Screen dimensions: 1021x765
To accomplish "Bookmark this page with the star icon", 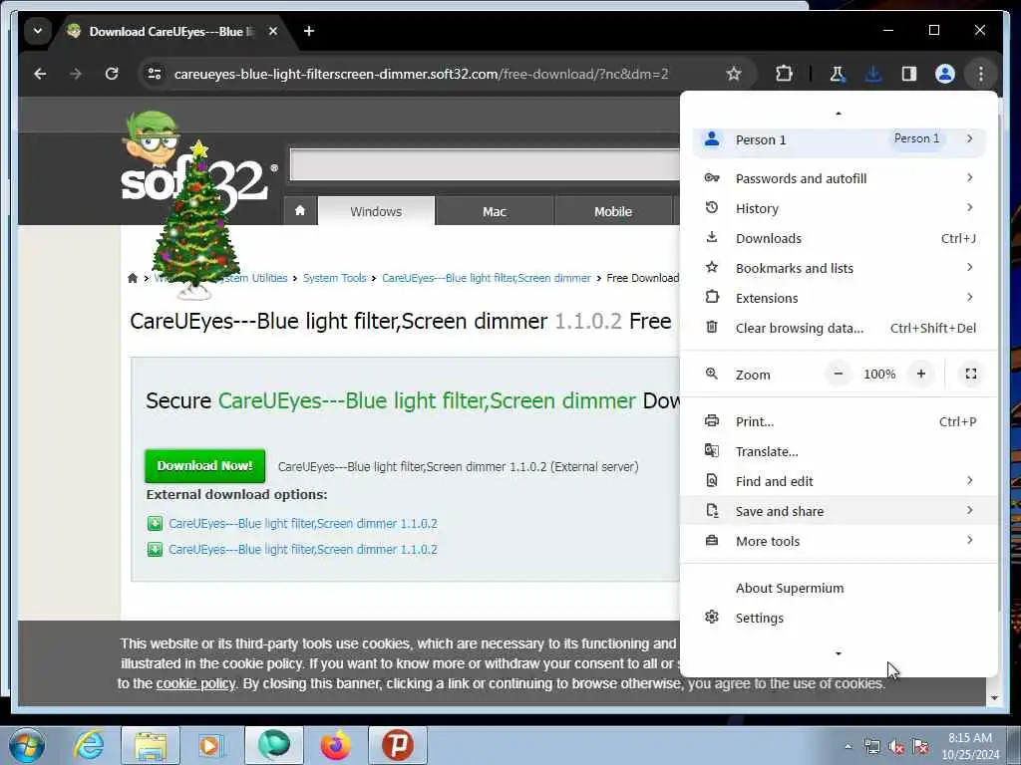I will point(734,74).
